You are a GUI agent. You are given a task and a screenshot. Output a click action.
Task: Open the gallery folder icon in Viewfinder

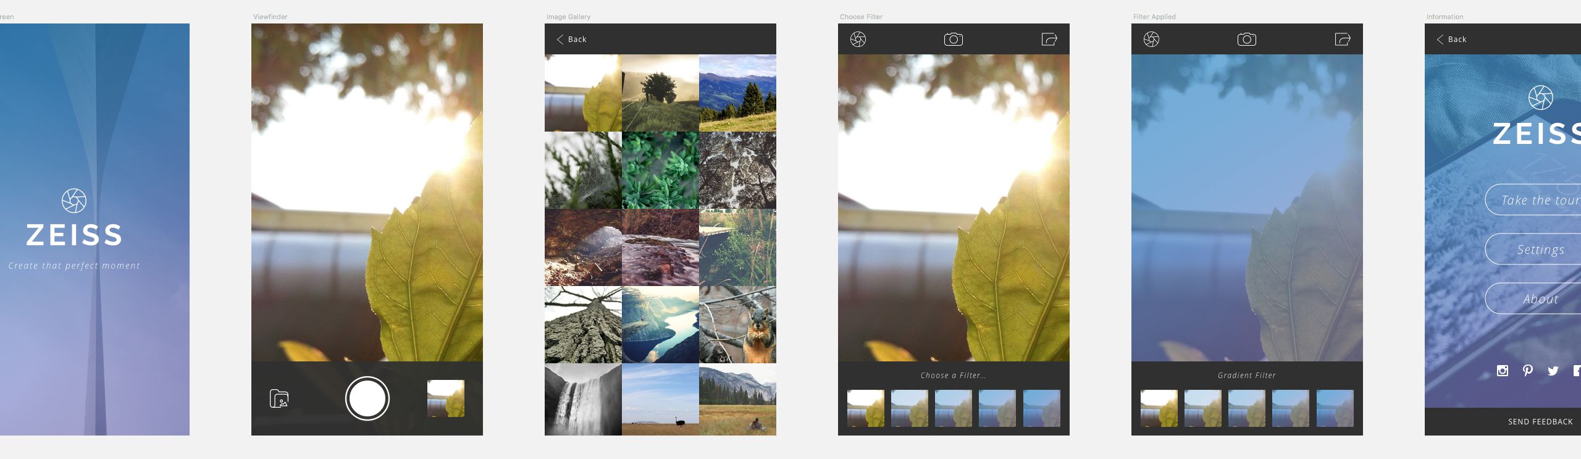tap(279, 399)
